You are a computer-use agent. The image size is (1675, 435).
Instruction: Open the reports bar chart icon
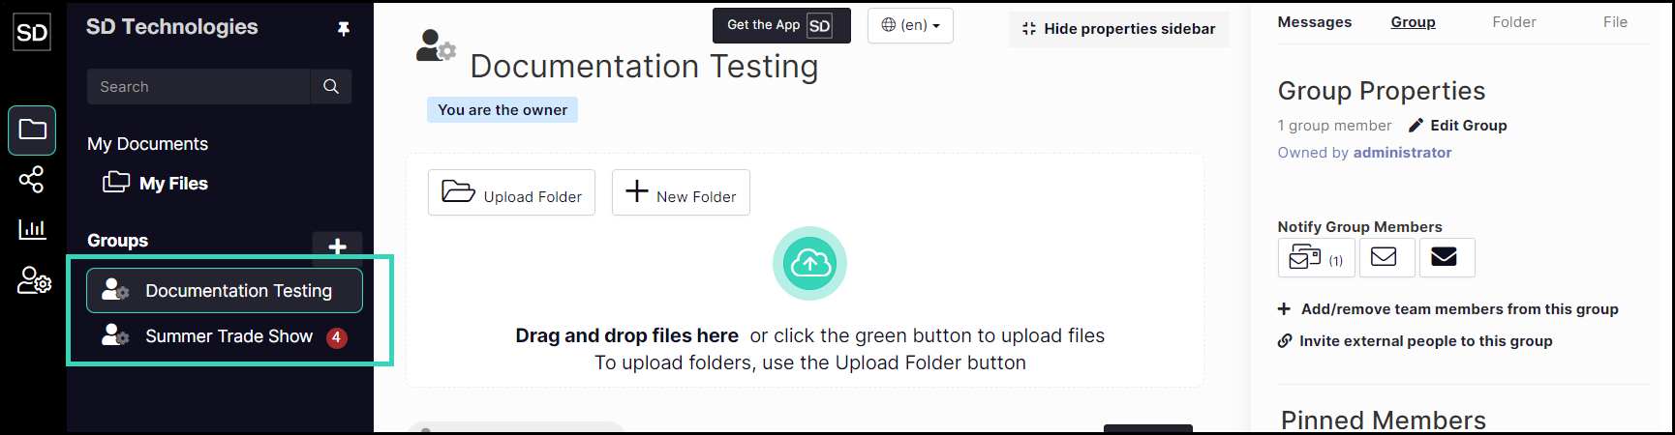tap(32, 229)
